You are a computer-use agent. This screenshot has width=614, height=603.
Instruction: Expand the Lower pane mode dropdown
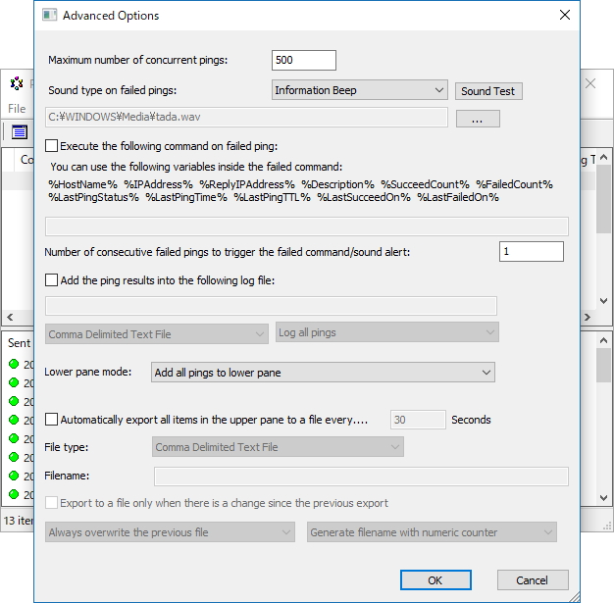(323, 373)
